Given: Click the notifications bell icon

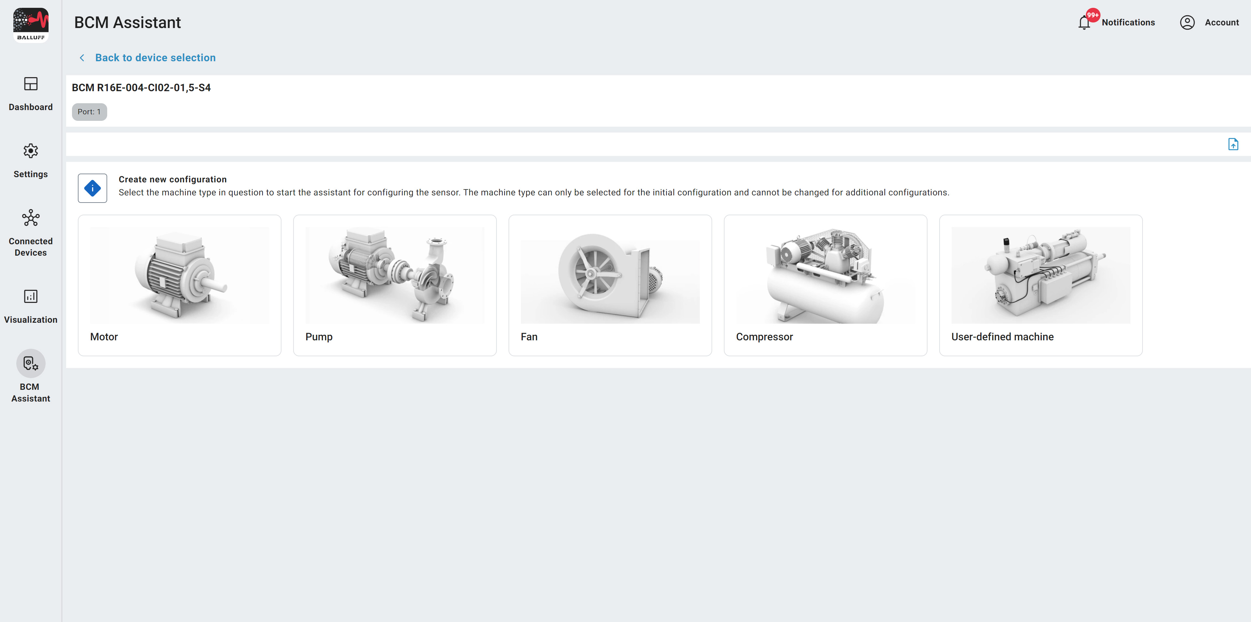Looking at the screenshot, I should point(1084,23).
